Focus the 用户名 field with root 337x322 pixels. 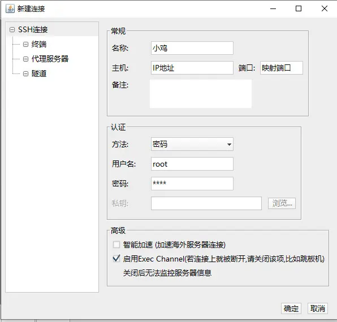(192, 164)
